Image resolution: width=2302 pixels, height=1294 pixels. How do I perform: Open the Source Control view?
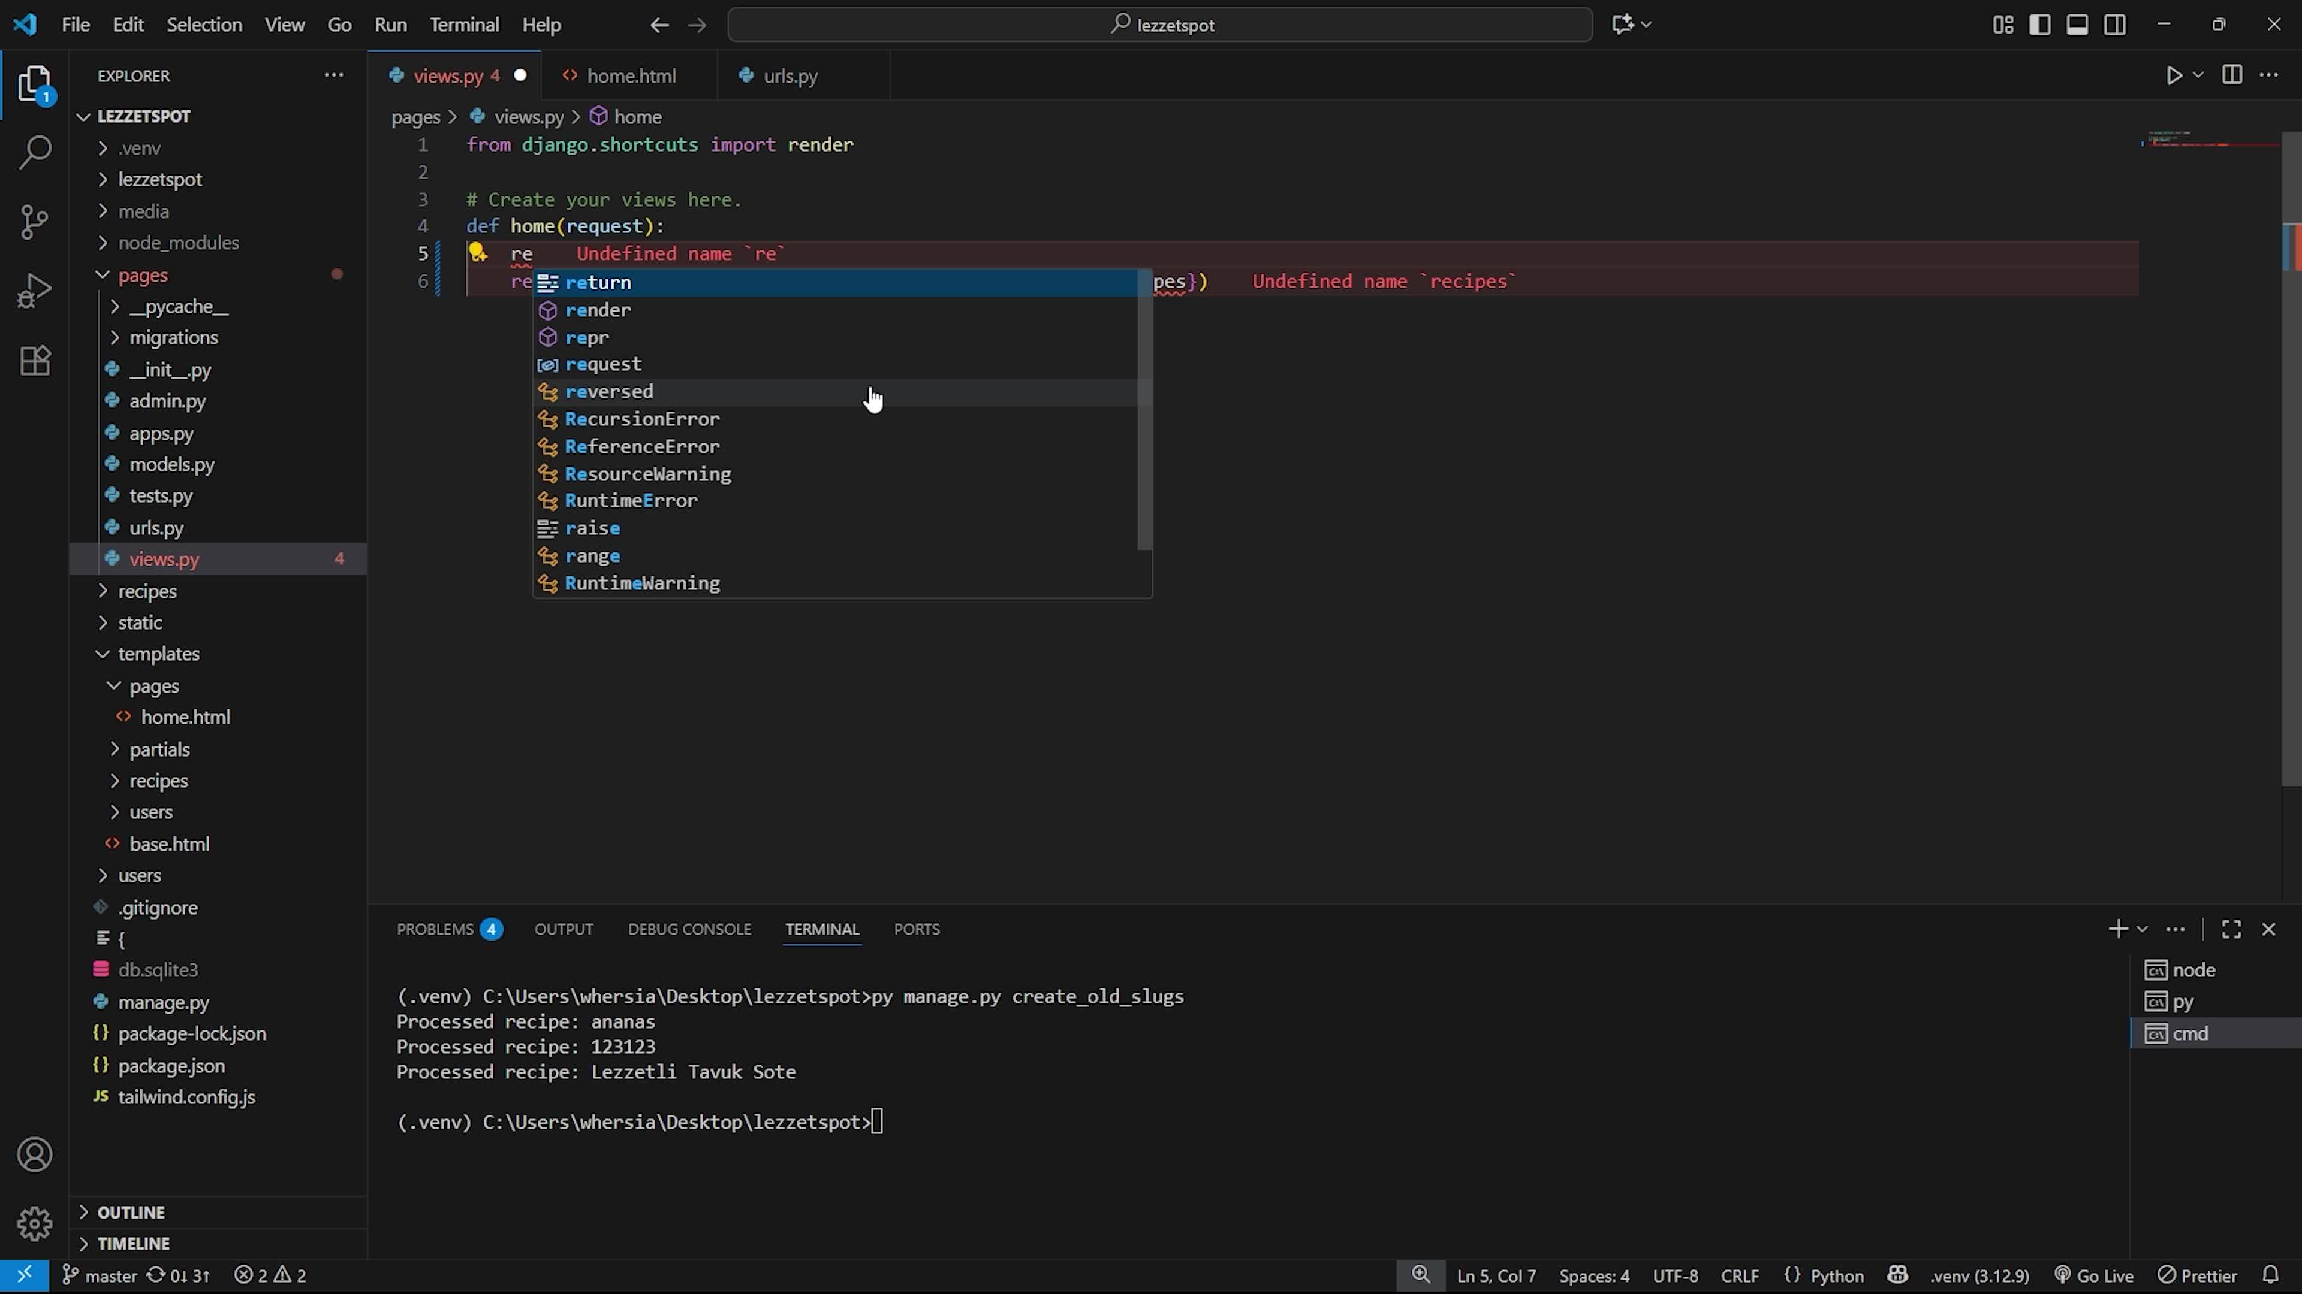coord(35,222)
